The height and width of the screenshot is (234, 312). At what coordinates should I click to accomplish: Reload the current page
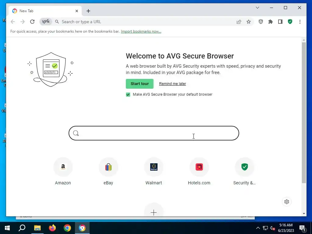click(32, 22)
